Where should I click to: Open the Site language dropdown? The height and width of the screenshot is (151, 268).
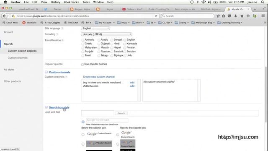tap(95, 28)
